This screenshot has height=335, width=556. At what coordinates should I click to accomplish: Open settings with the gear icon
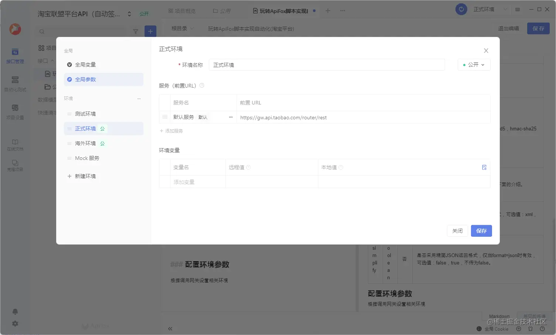click(15, 323)
